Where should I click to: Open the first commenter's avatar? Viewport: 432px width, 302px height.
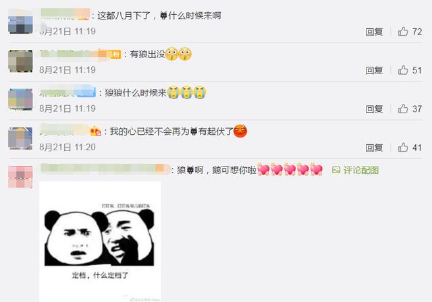pyautogui.click(x=20, y=22)
